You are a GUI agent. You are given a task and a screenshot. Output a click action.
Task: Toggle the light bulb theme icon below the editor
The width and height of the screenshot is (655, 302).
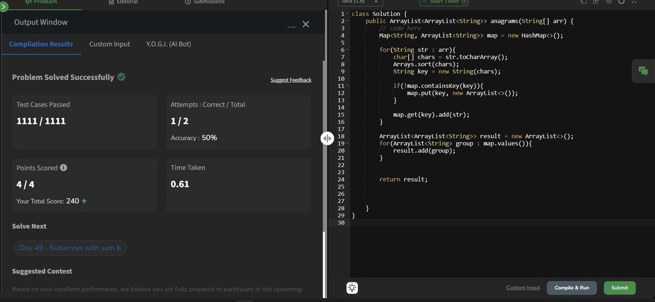[353, 288]
